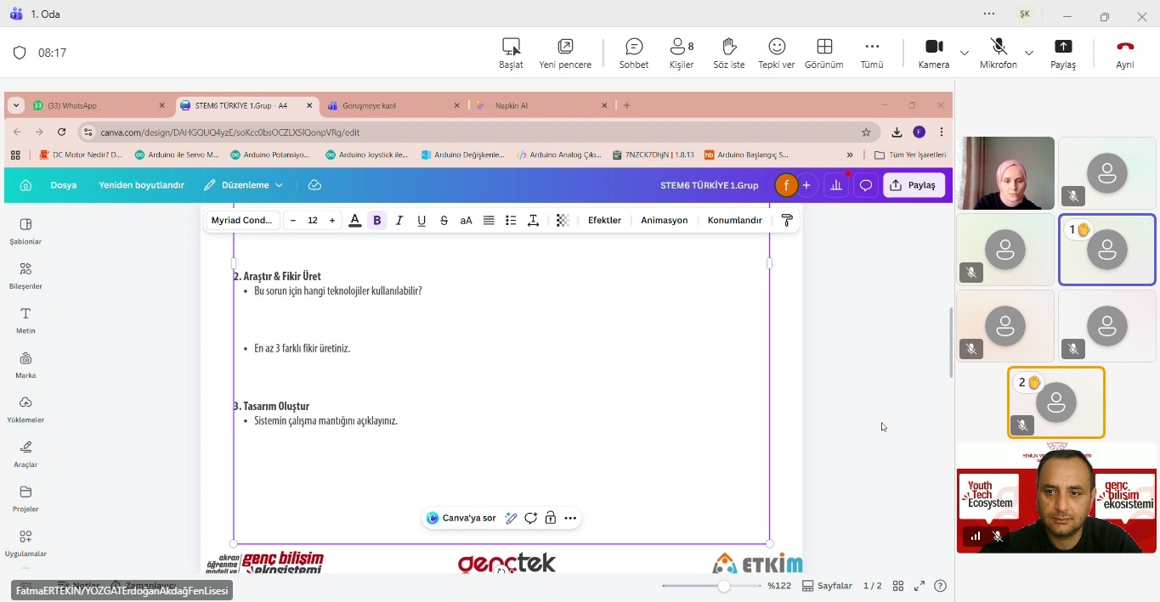Viewport: 1160px width, 602px height.
Task: Click Yeniden boyutlandır in Canva header
Action: point(141,185)
